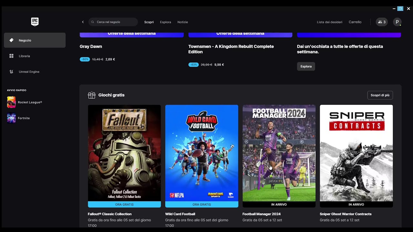Screen dimensions: 413x232
Task: Click the search magnifier icon
Action: (93, 22)
